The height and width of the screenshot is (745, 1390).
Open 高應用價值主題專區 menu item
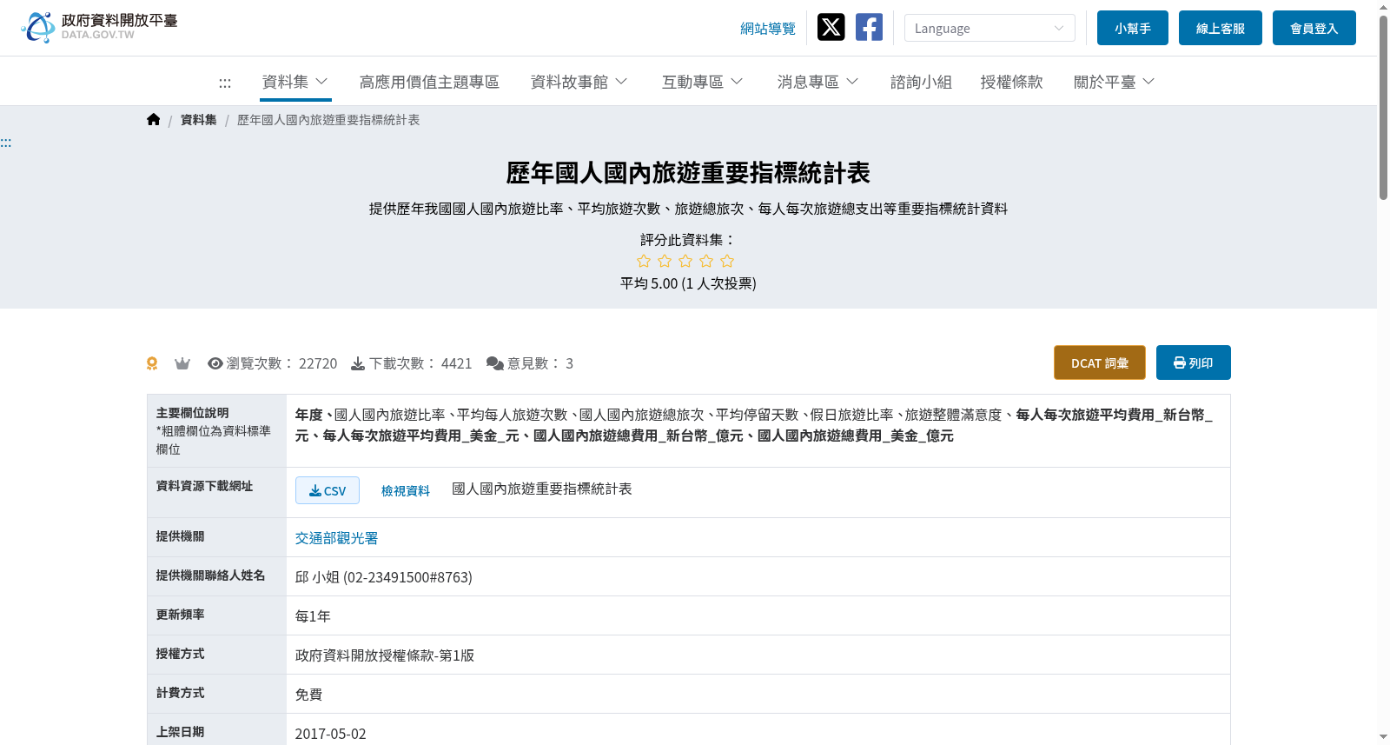429,82
